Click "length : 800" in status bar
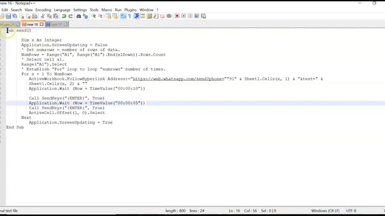The image size is (385, 216). coord(175,211)
